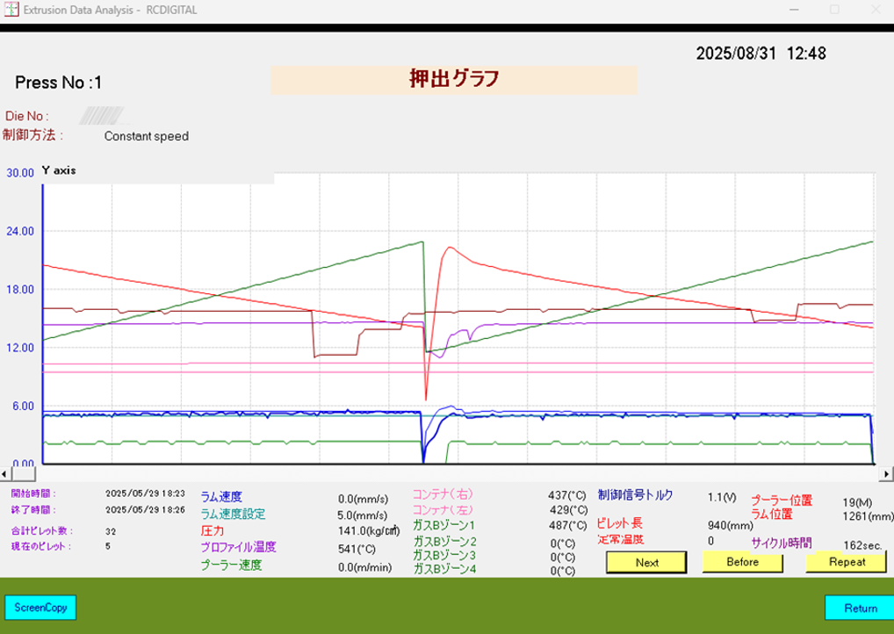Click the コンテナ(右) legend label
This screenshot has height=634, width=894.
443,494
